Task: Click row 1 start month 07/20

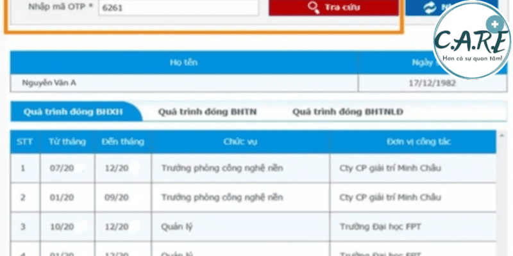Action: click(x=62, y=168)
